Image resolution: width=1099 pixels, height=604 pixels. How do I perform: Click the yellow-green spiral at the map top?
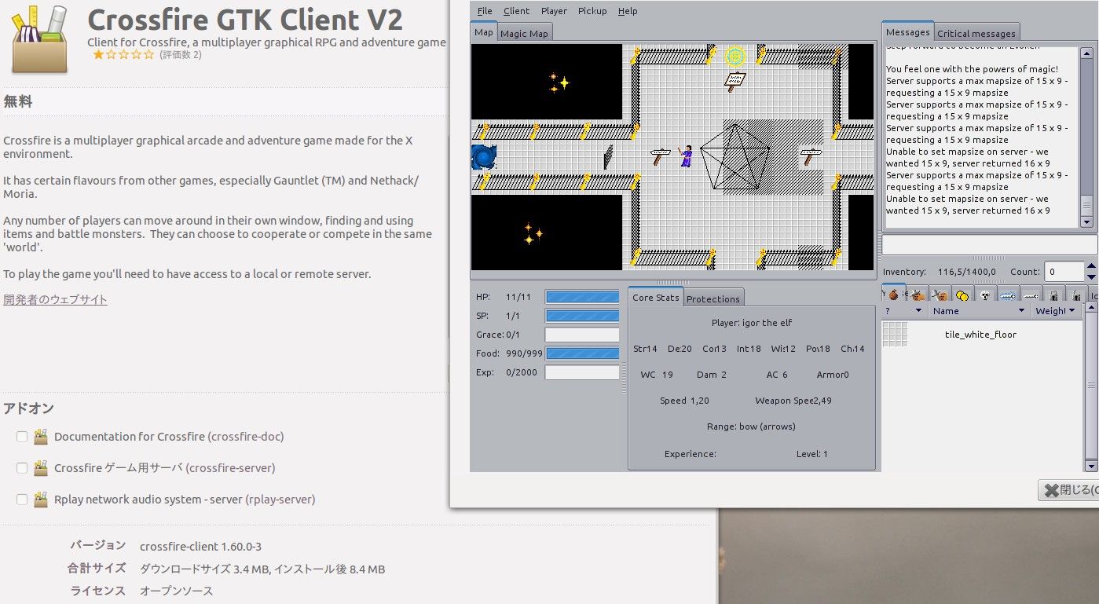point(735,56)
